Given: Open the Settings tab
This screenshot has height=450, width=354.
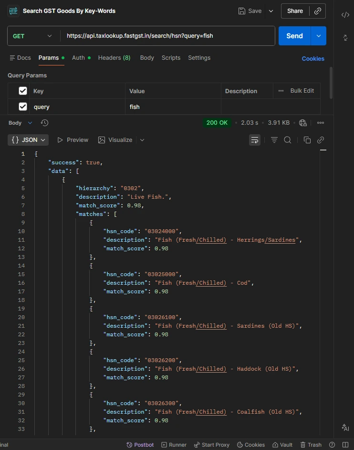Looking at the screenshot, I should coord(199,58).
